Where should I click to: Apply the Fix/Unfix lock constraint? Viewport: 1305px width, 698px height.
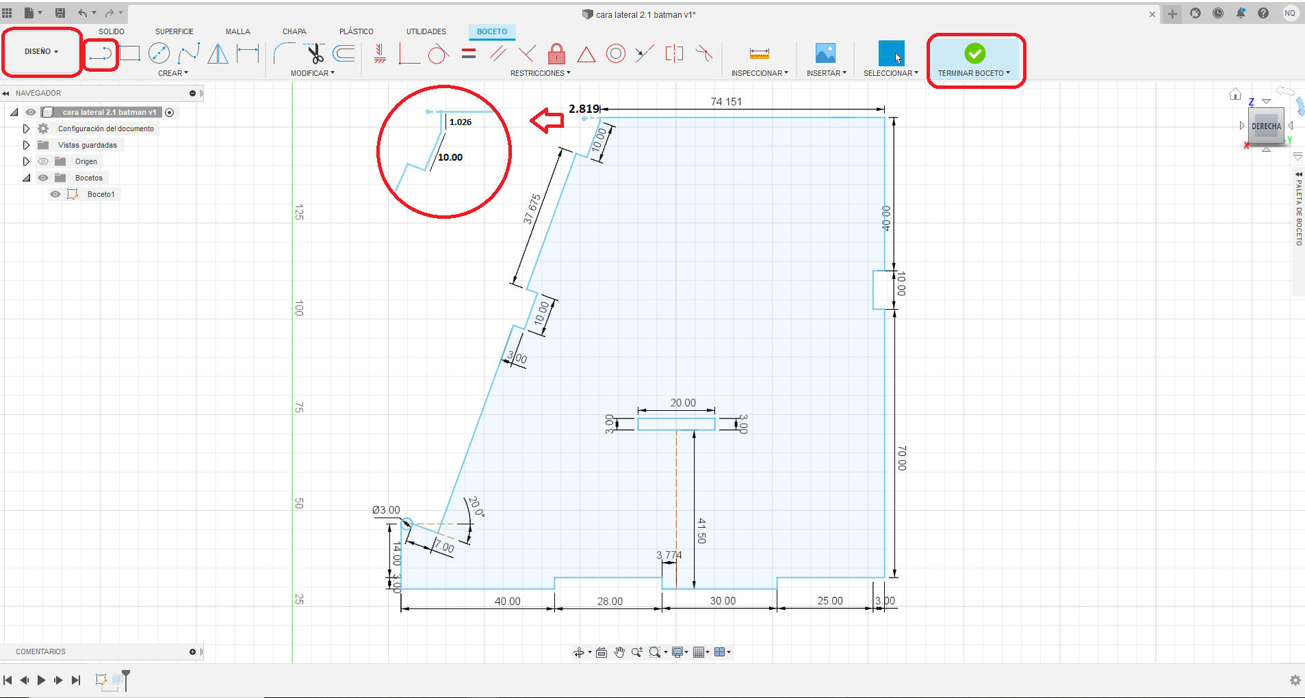[557, 53]
